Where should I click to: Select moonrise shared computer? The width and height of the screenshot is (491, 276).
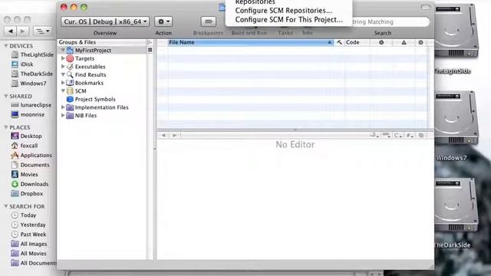pos(28,114)
